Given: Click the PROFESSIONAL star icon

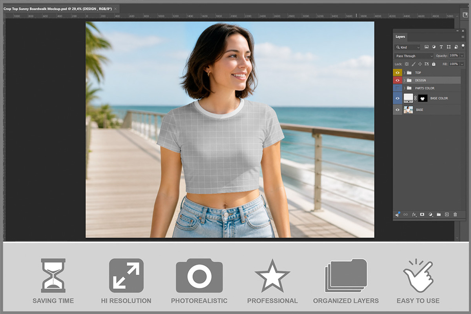Looking at the screenshot, I should [272, 275].
